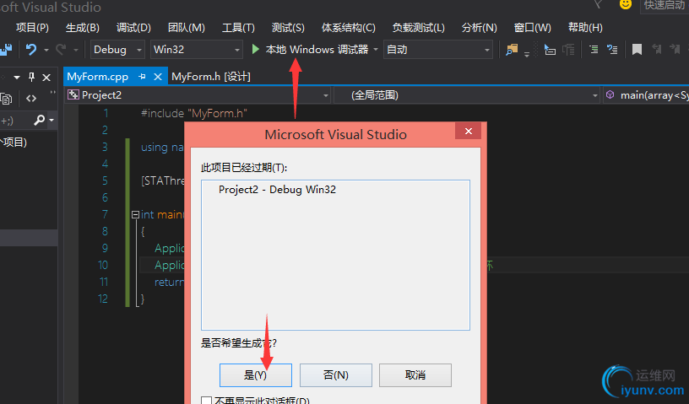Open the 负载测试(L) menu
Image resolution: width=689 pixels, height=404 pixels.
pyautogui.click(x=418, y=28)
